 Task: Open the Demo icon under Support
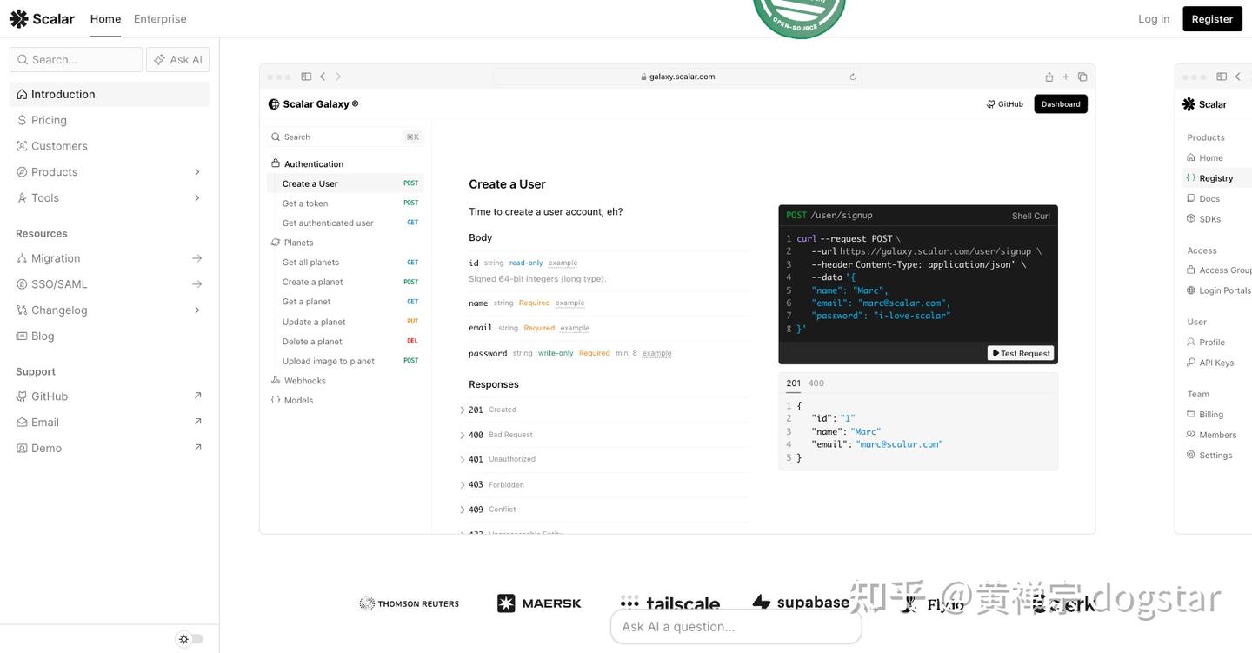click(x=23, y=449)
